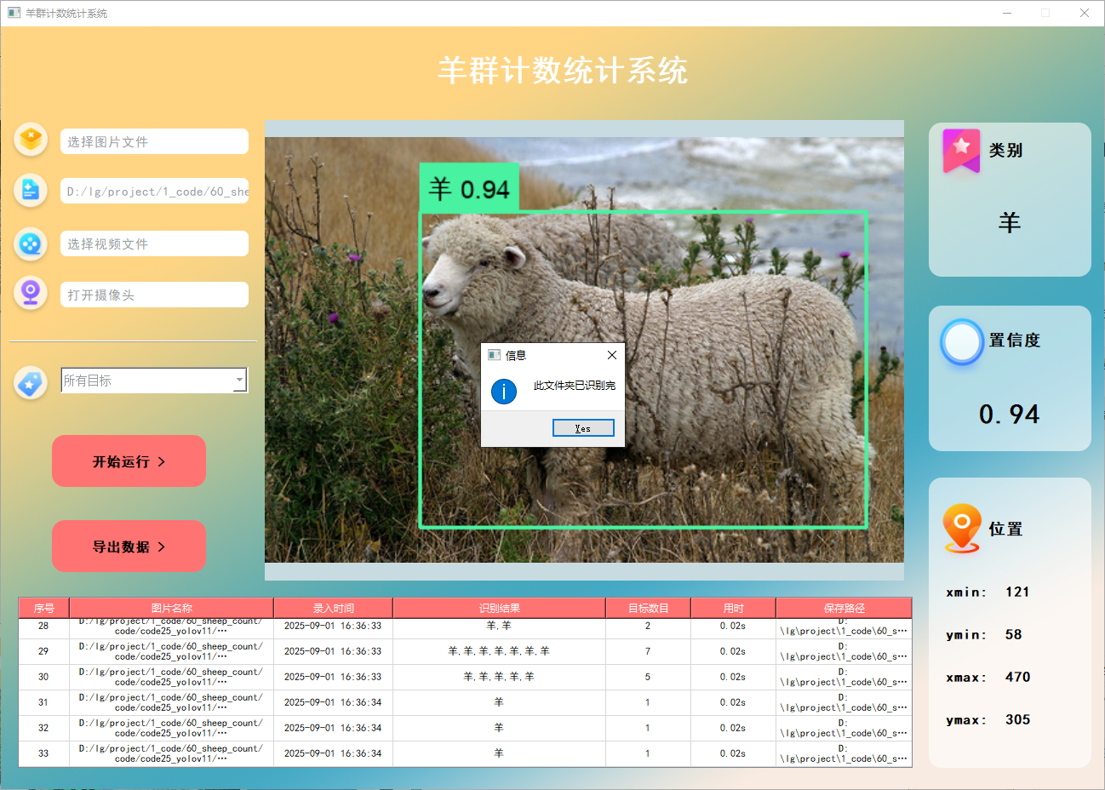The height and width of the screenshot is (790, 1105).
Task: Click the 打开摄像头 input field
Action: click(x=154, y=295)
